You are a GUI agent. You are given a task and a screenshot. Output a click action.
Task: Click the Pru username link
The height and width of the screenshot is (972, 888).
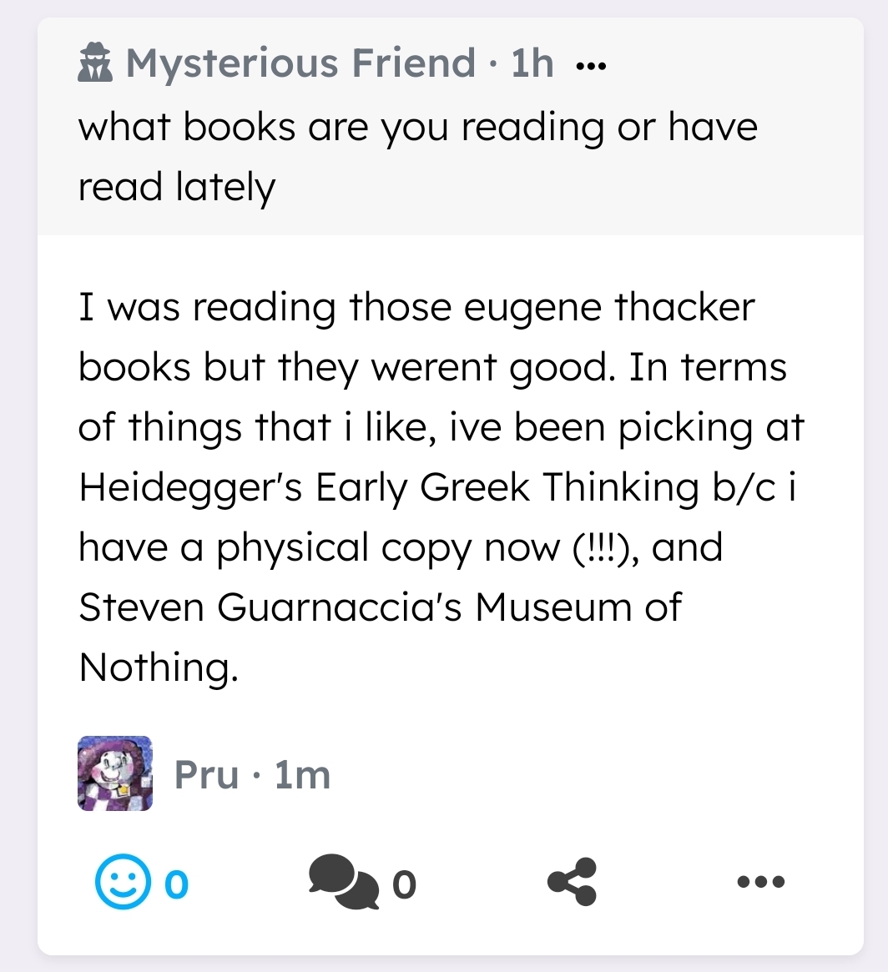(206, 774)
